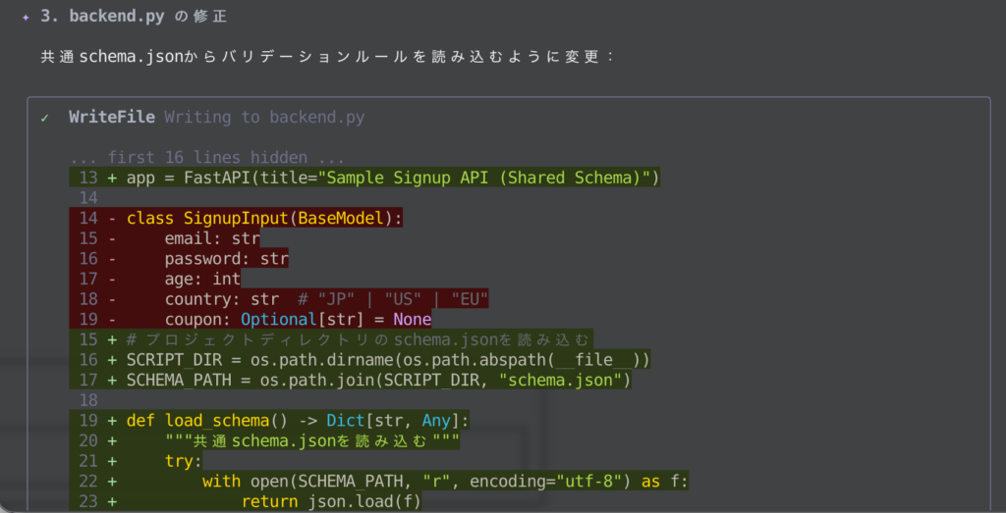Screen dimensions: 1006x513
Task: Click the "Writing to backend.py" text
Action: 264,118
